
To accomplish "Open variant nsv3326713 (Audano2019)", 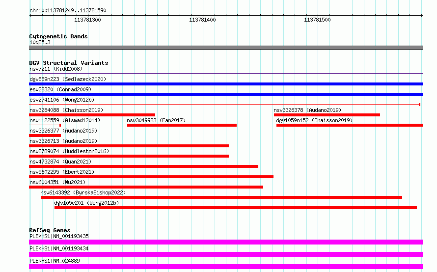I will (63, 141).
